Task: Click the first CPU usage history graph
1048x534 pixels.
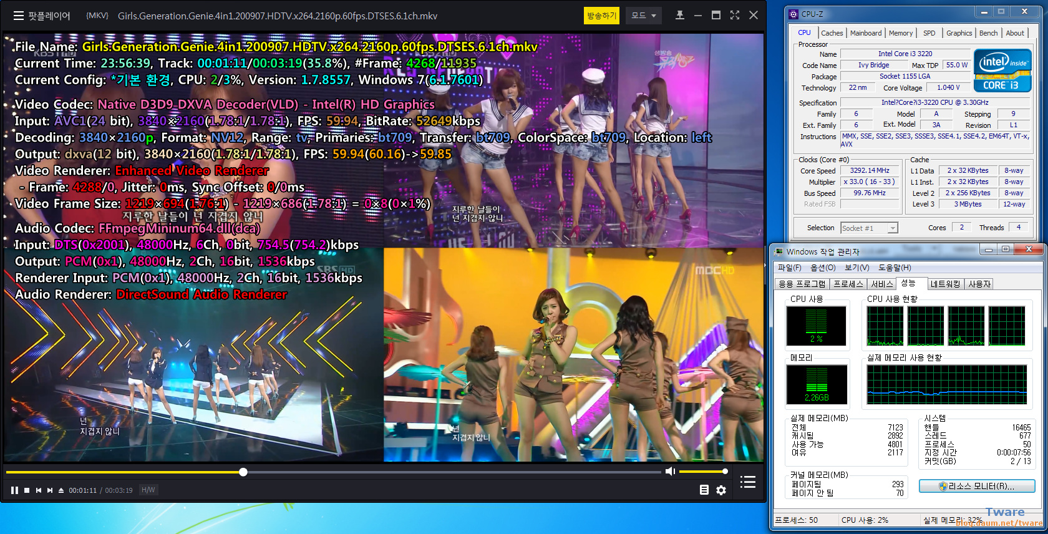Action: coord(885,326)
